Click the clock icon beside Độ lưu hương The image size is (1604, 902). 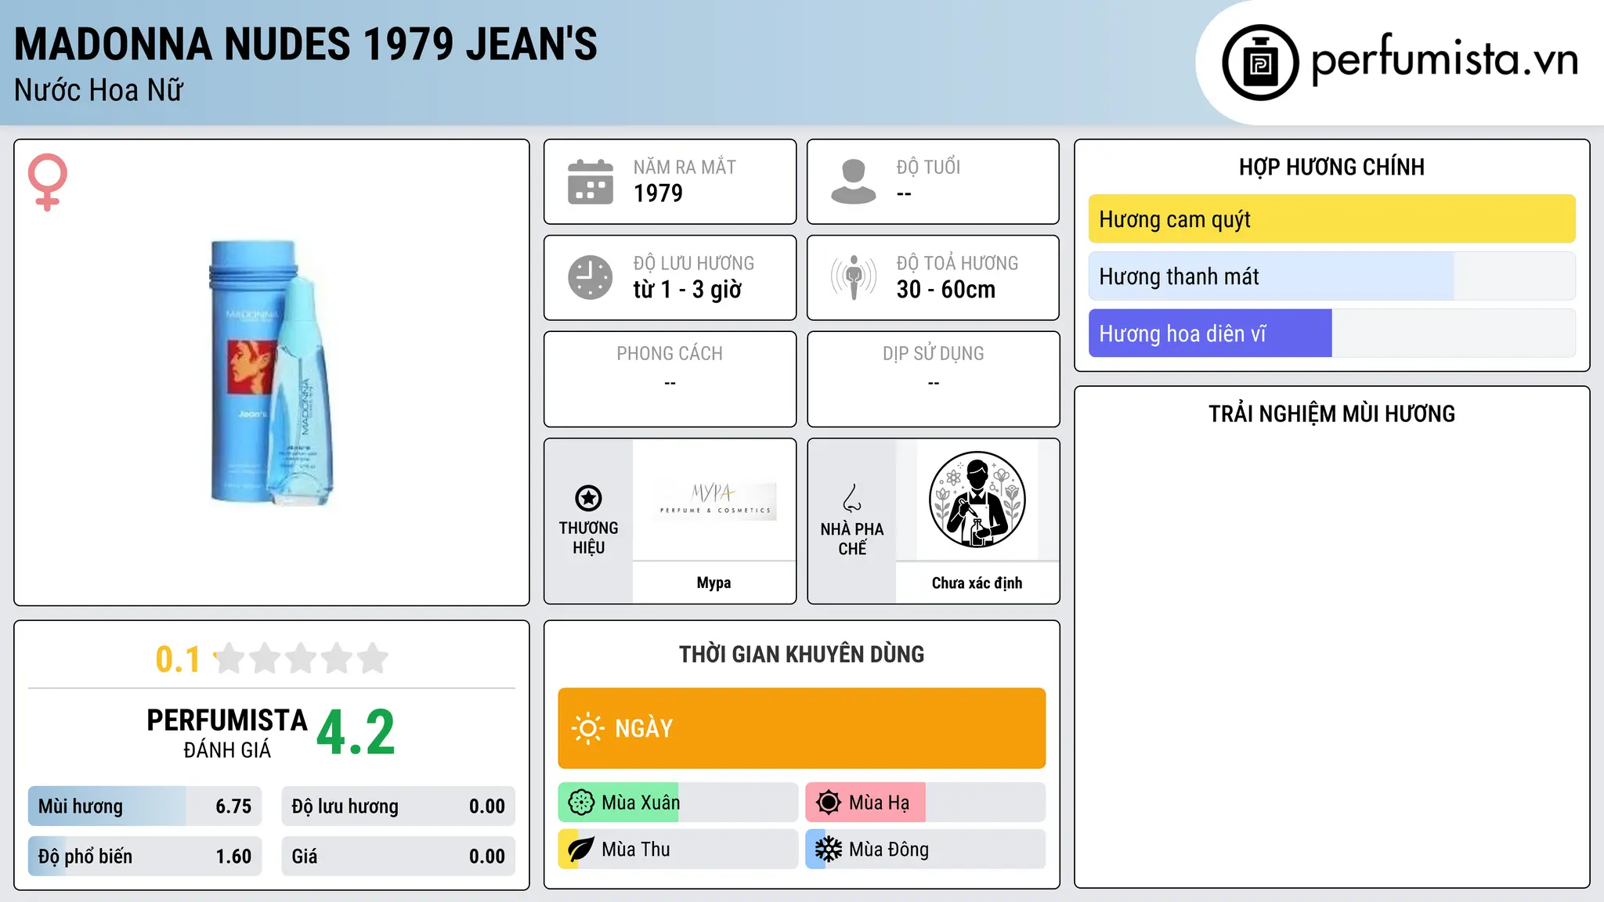pos(591,277)
